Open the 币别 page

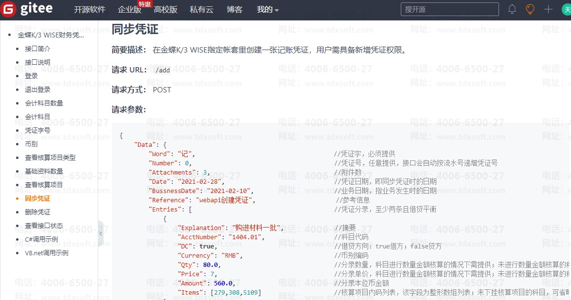31,144
